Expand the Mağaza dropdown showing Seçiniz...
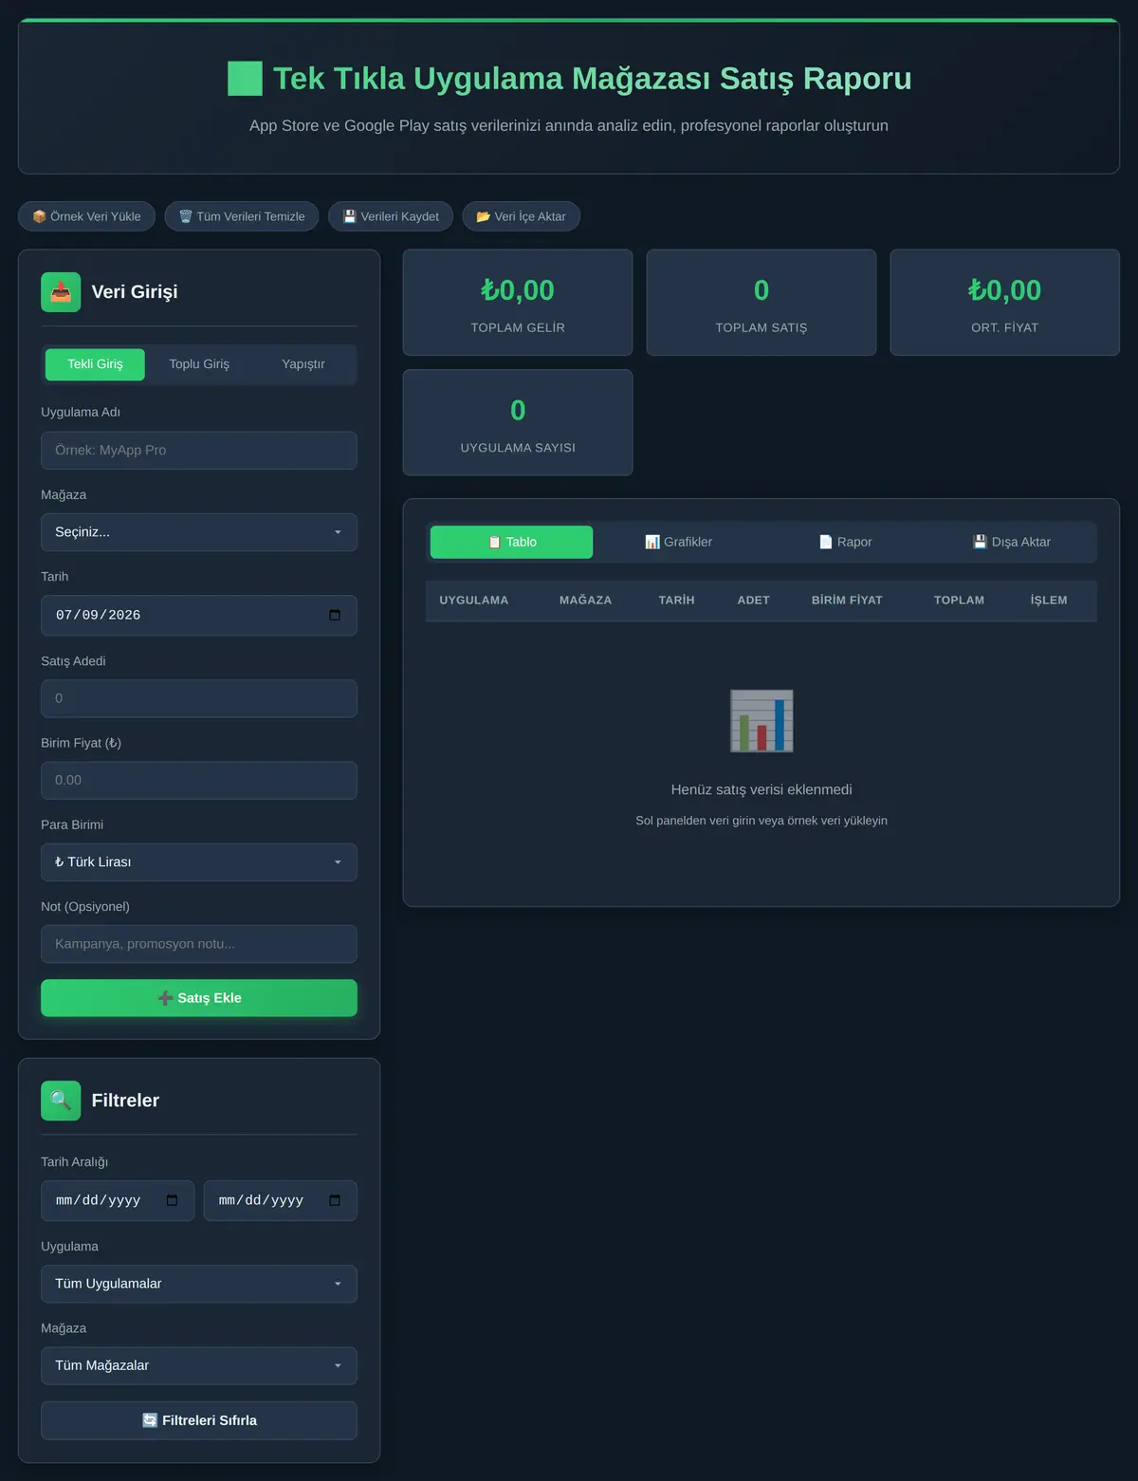The image size is (1138, 1481). pos(199,532)
